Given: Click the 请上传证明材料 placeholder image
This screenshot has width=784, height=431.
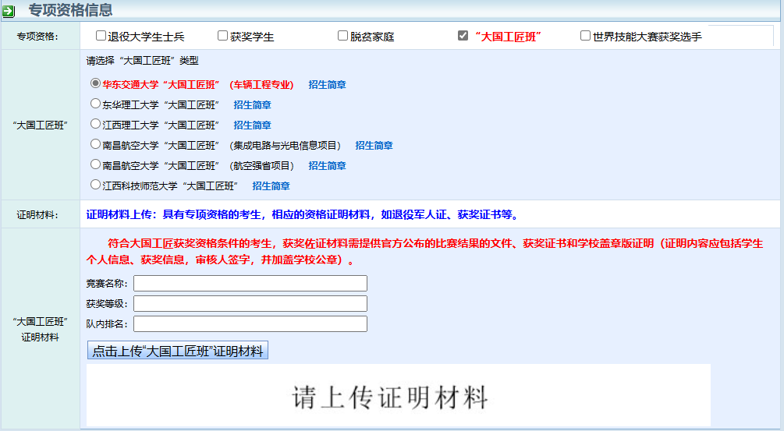Looking at the screenshot, I should pos(398,395).
